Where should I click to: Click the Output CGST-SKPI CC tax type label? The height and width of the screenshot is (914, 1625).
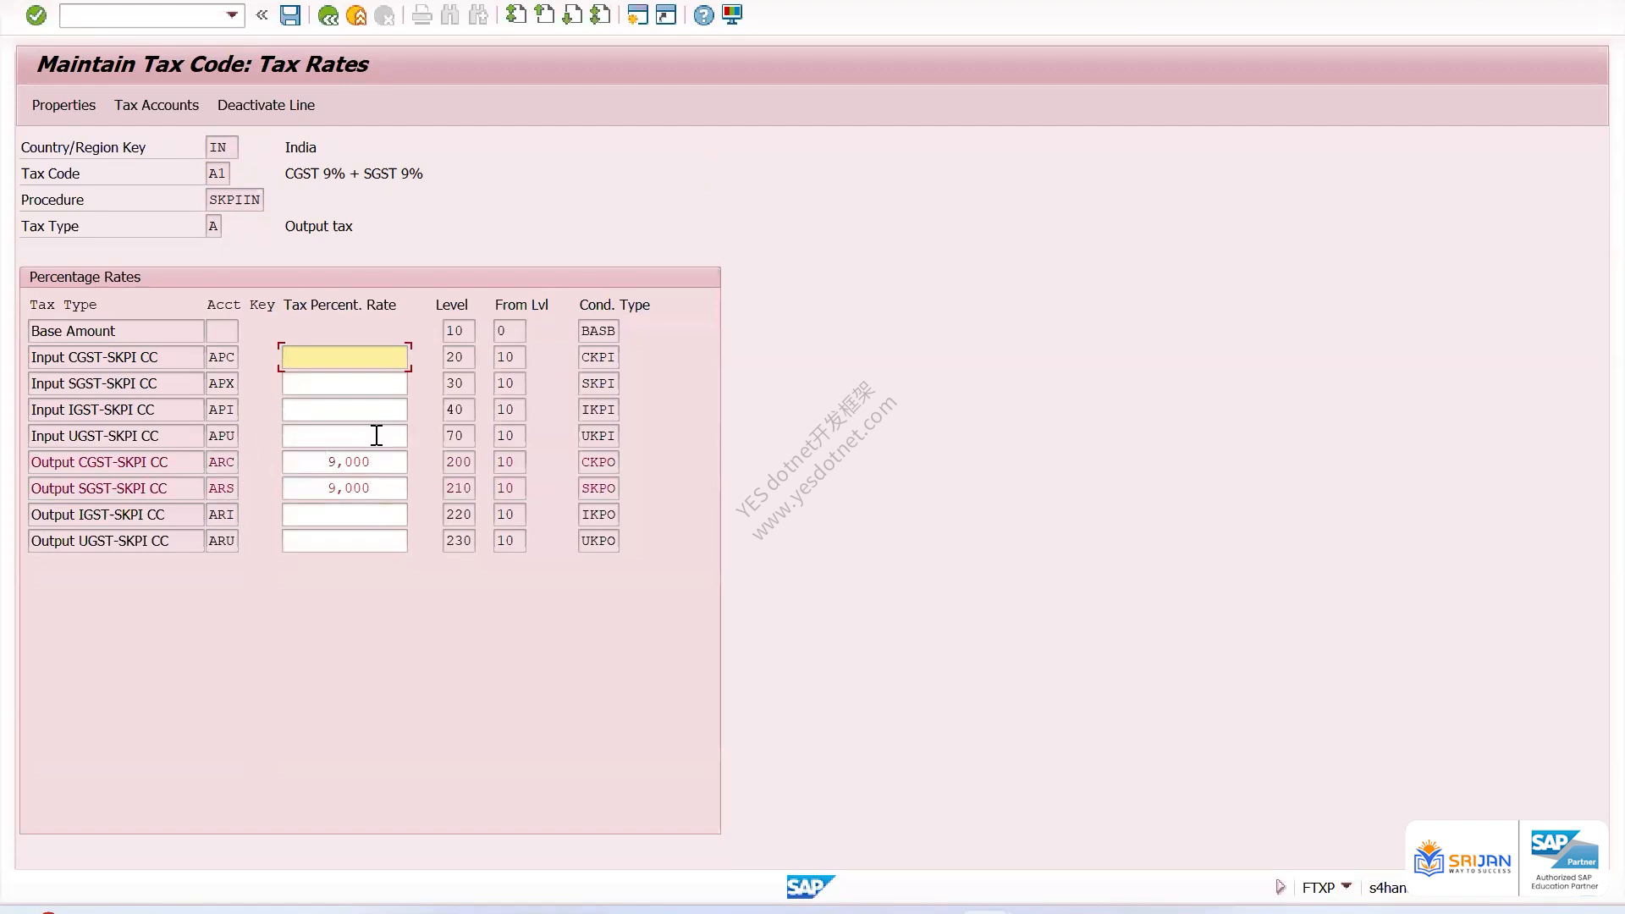pos(116,462)
